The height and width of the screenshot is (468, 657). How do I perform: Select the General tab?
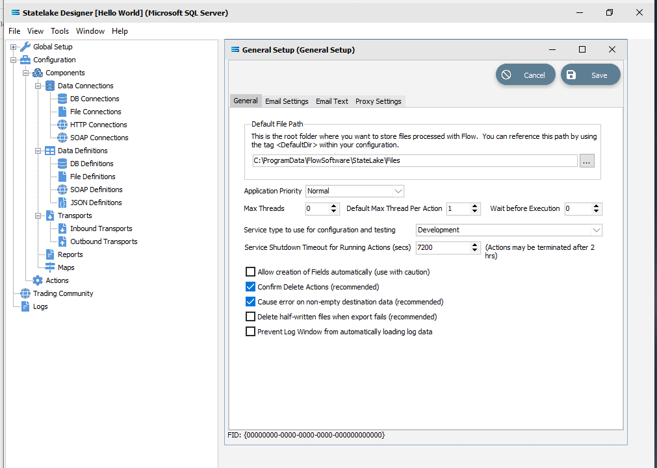[x=246, y=101]
